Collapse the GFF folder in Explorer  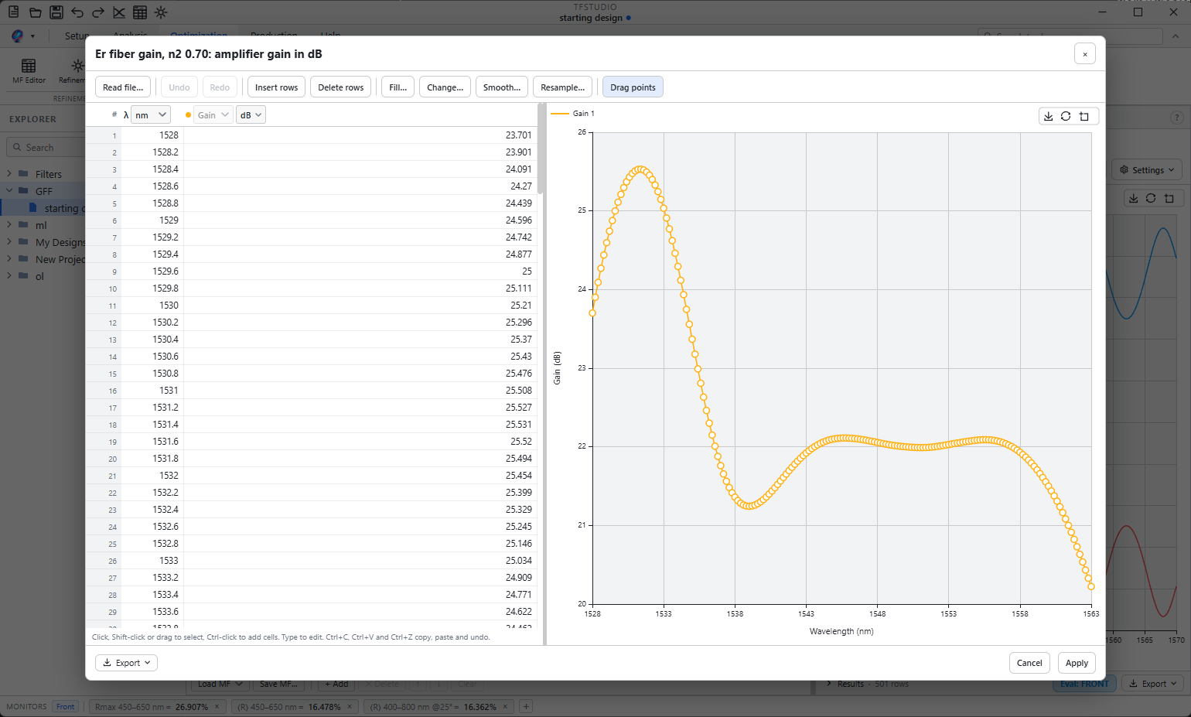pos(9,191)
